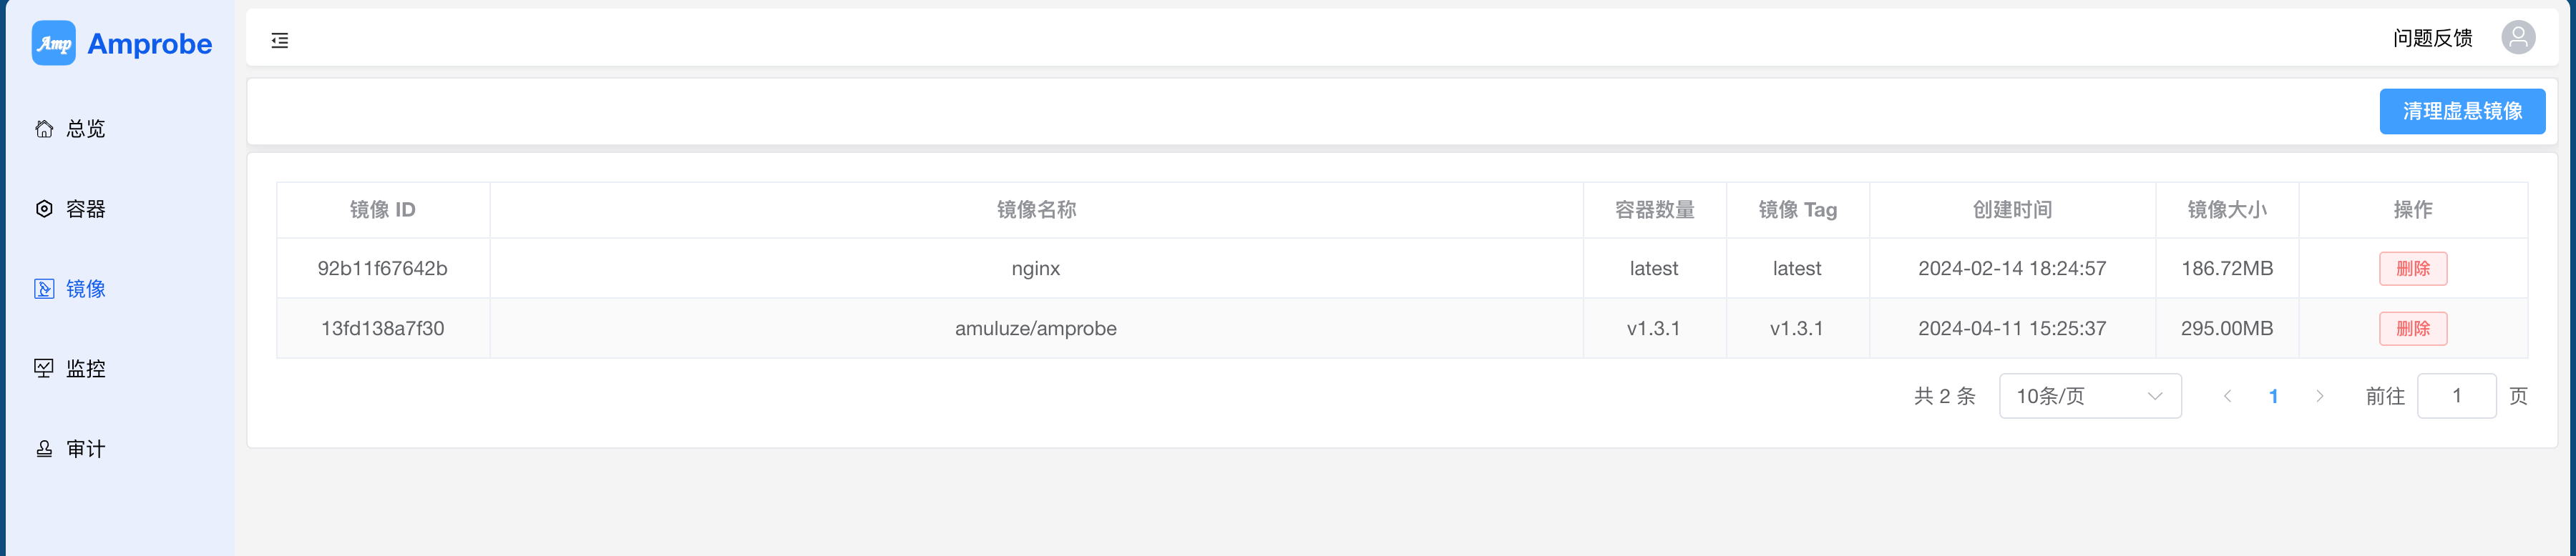Image resolution: width=2576 pixels, height=556 pixels.
Task: Delete the amuluze/amprobe image
Action: point(2412,329)
